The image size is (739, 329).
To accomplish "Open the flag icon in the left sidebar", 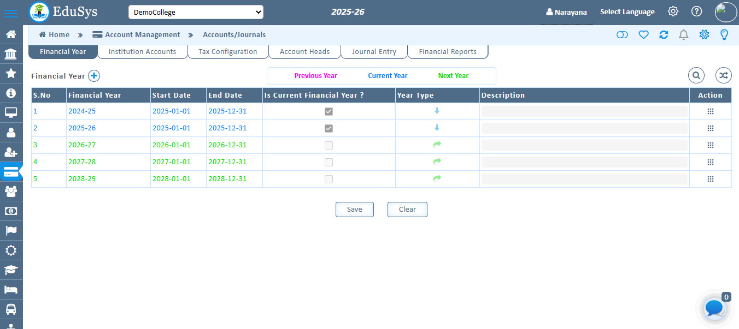I will [x=11, y=230].
